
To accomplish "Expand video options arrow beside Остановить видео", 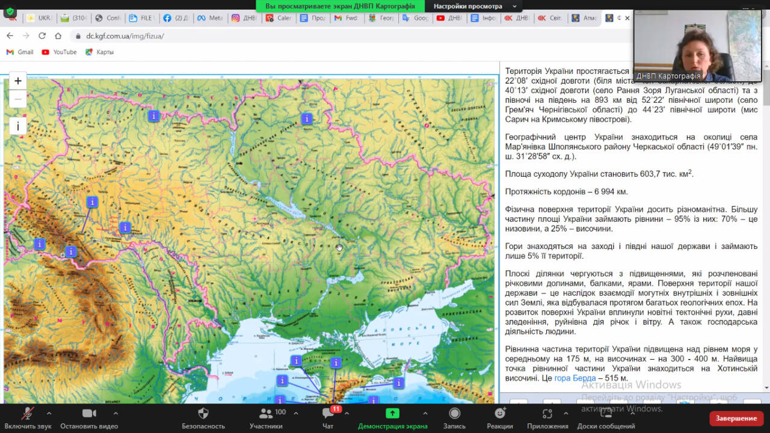I will click(115, 413).
